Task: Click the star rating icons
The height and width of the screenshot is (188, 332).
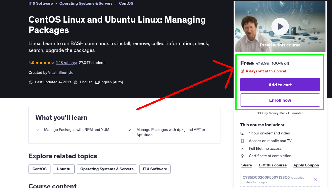Action: (45, 63)
